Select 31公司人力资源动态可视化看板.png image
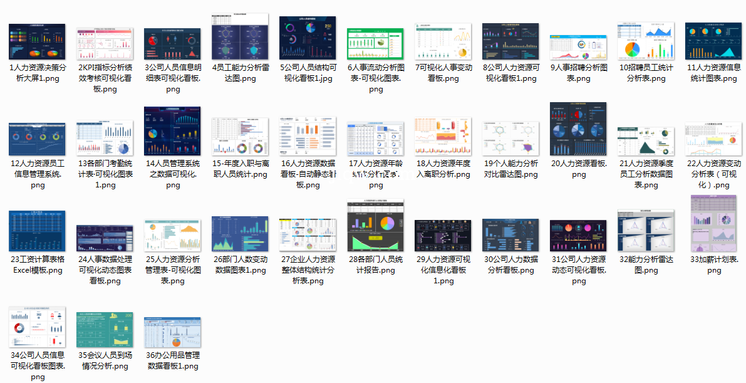Image resolution: width=746 pixels, height=383 pixels. pyautogui.click(x=579, y=235)
